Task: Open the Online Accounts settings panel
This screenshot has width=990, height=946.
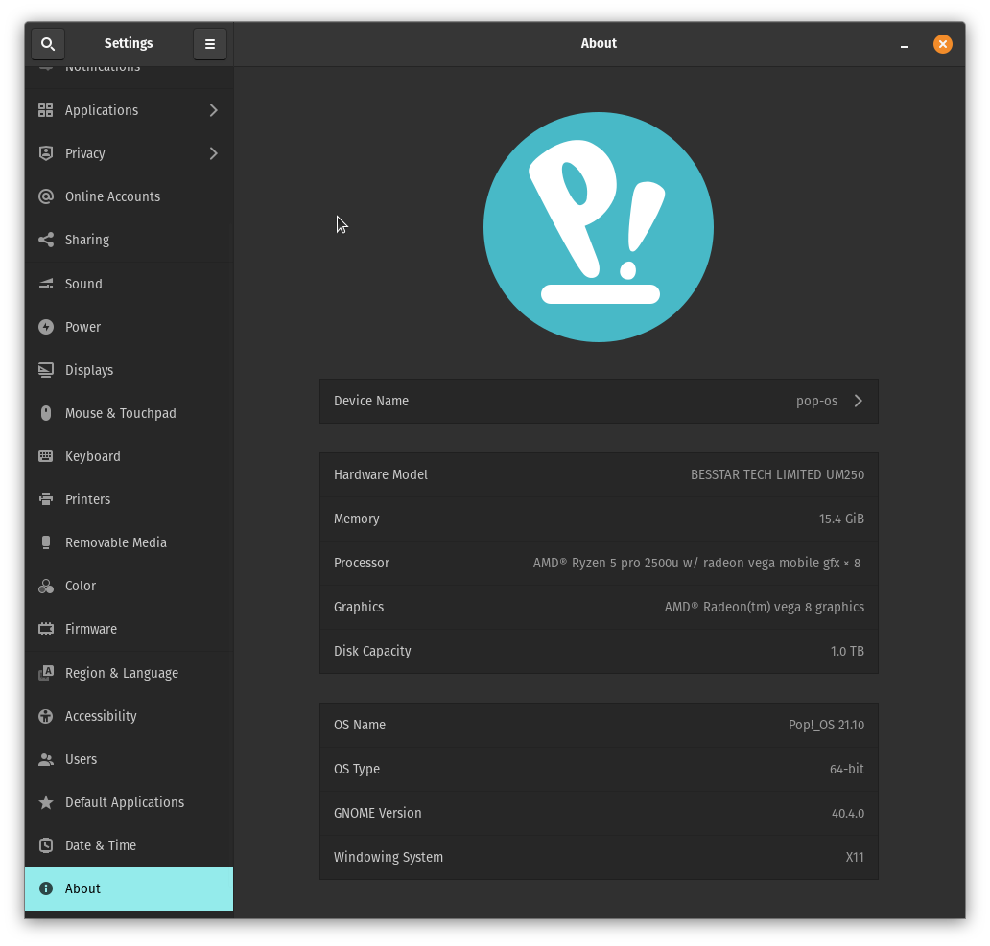Action: click(x=129, y=196)
